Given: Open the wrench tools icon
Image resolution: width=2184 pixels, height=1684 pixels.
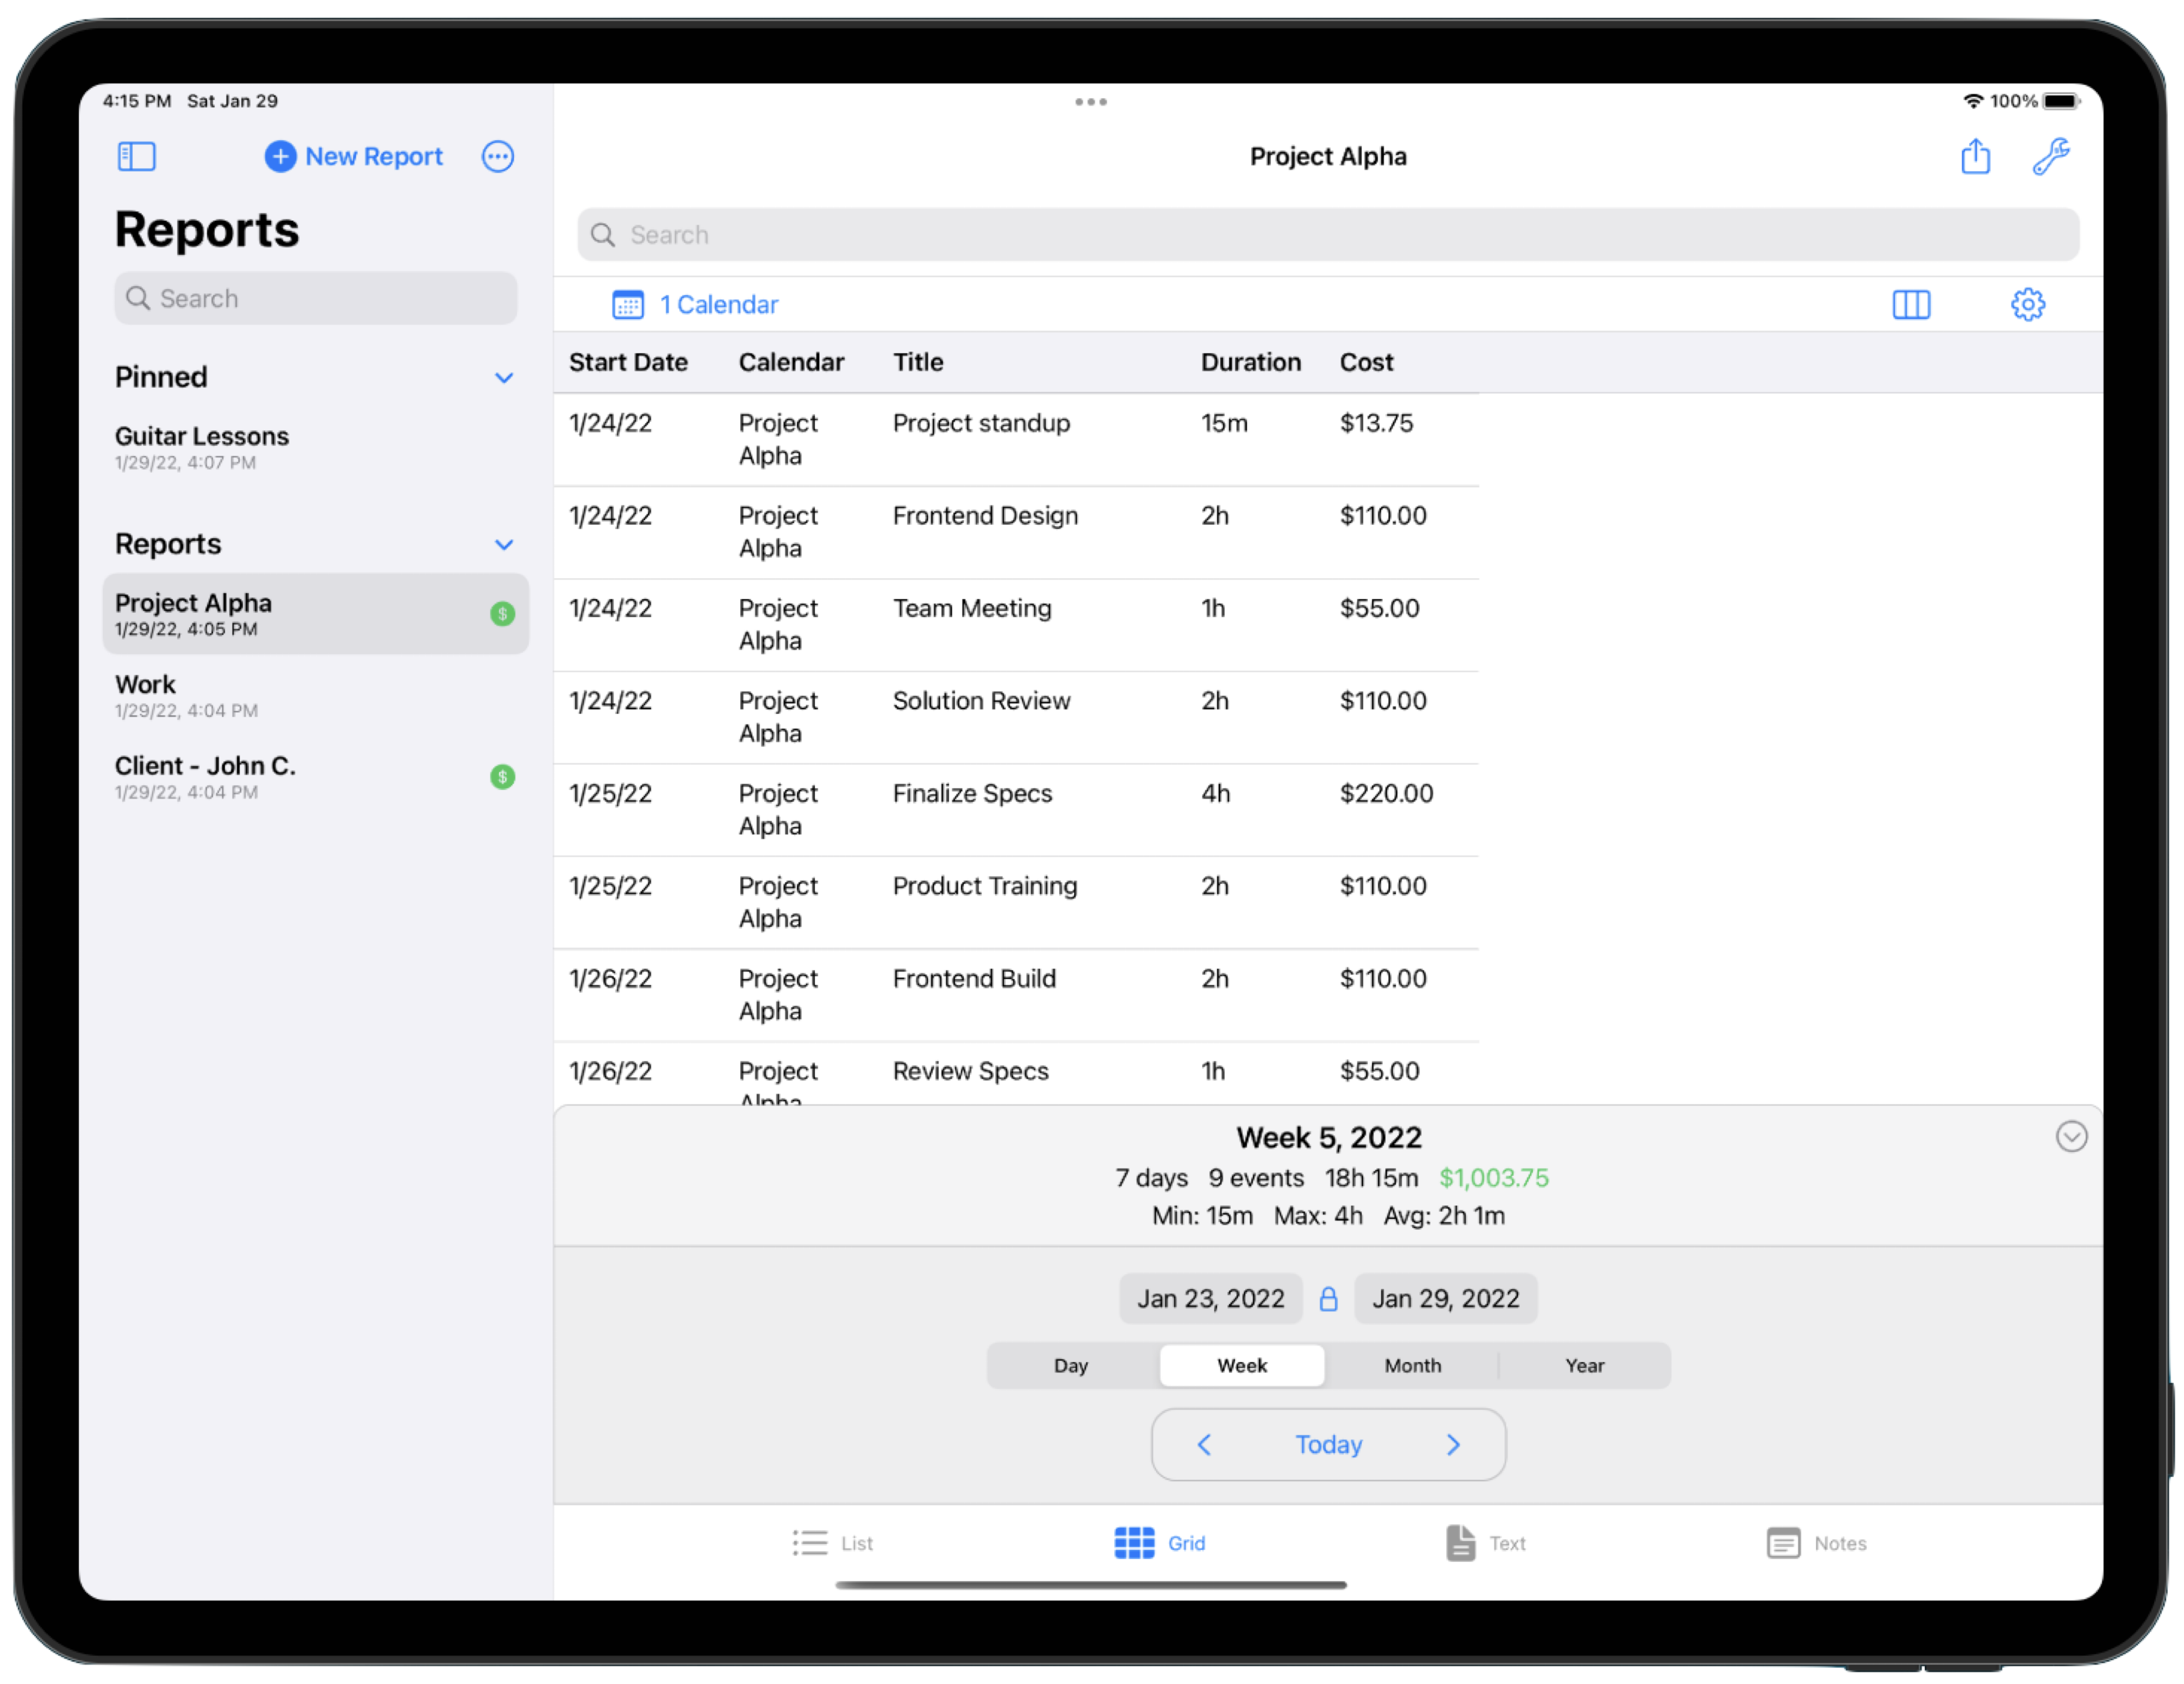Looking at the screenshot, I should pyautogui.click(x=2050, y=157).
